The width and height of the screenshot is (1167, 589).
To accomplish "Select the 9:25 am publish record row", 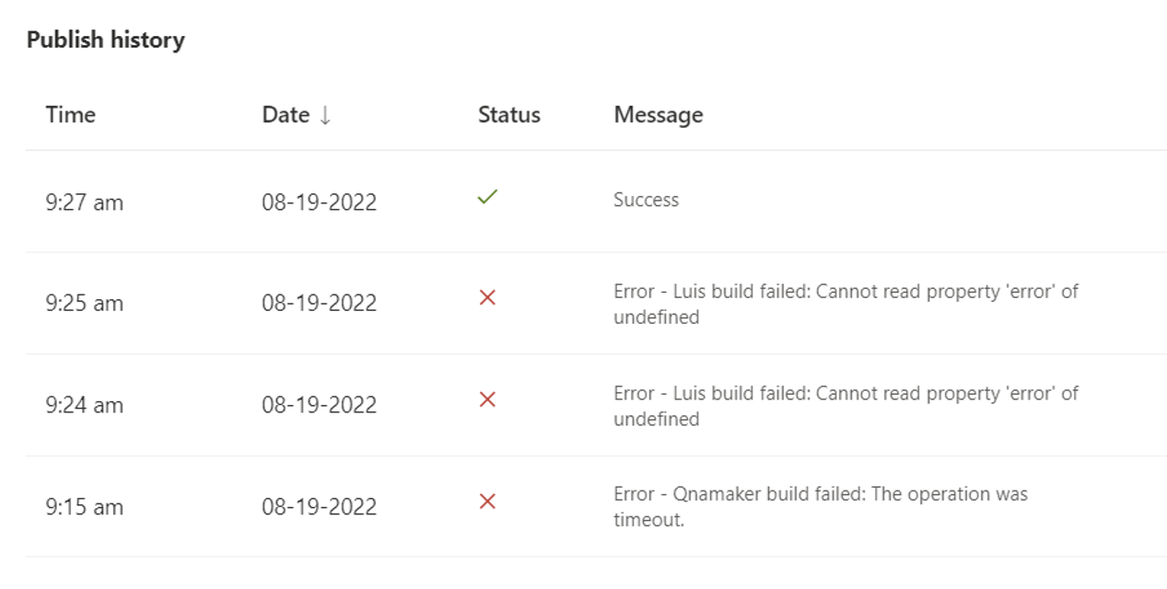I will [368, 304].
